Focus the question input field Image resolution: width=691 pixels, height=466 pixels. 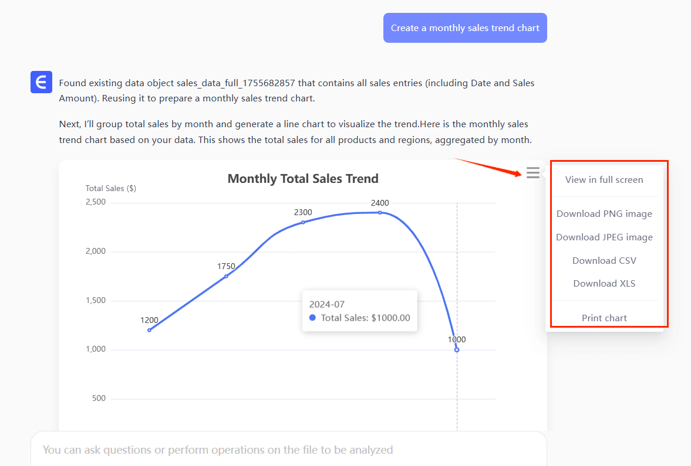click(x=288, y=450)
